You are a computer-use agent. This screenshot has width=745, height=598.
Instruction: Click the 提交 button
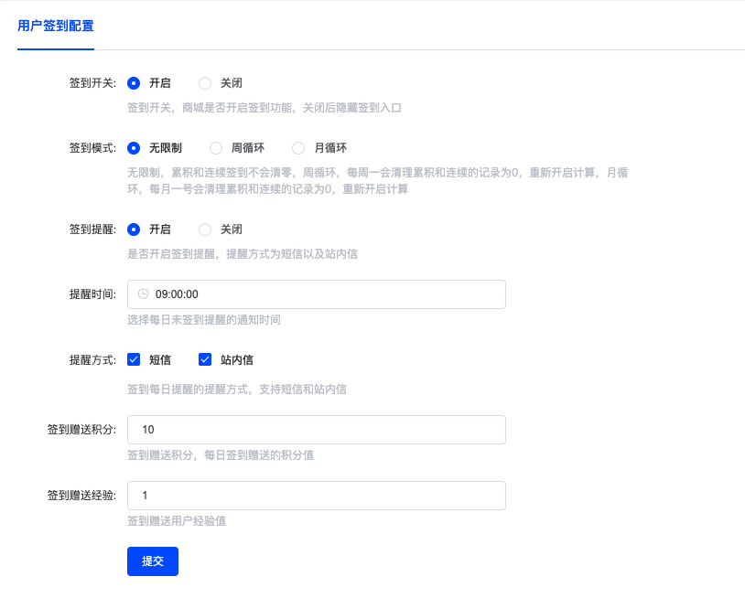coord(153,561)
